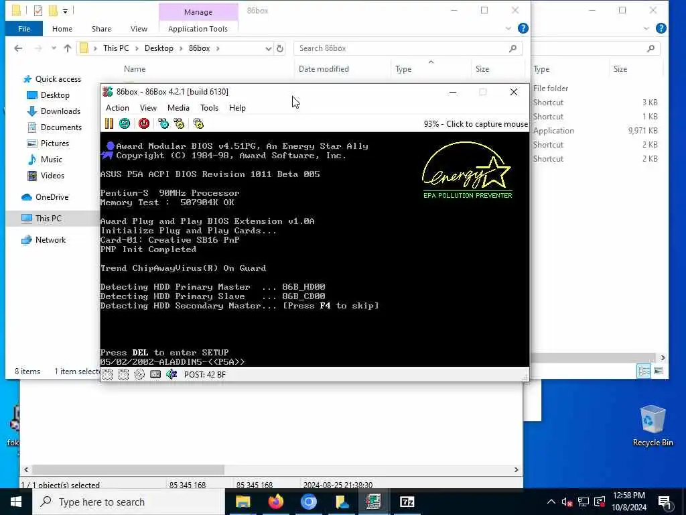Switch to Explorer View ribbon tab

(139, 29)
